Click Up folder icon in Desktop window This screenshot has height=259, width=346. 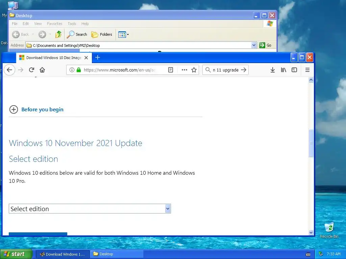(58, 34)
